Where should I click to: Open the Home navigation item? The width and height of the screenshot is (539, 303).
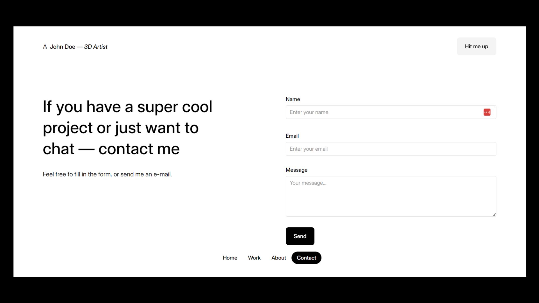coord(230,258)
